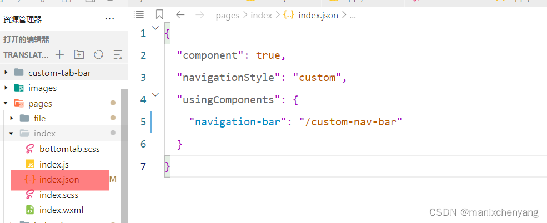Screen dimensions: 547x223
Task: Click the 资源管理器 panel title
Action: click(x=23, y=19)
